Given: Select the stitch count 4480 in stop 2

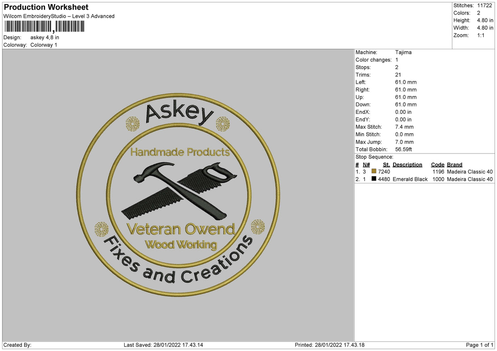Looking at the screenshot, I should pyautogui.click(x=384, y=179).
